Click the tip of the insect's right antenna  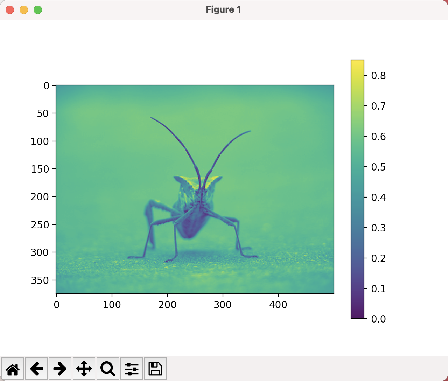coord(250,131)
